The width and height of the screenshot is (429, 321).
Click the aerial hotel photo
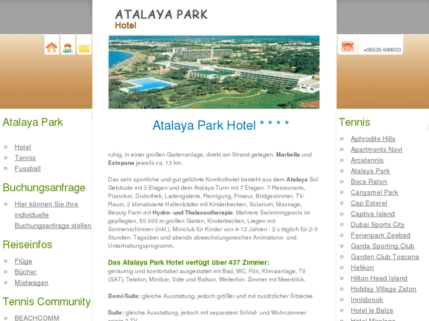(214, 72)
